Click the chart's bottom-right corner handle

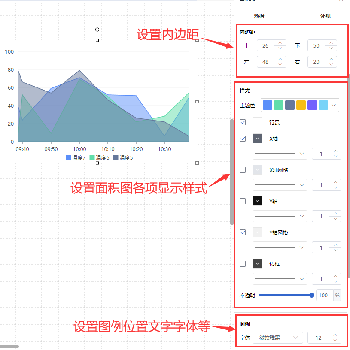pos(197,163)
